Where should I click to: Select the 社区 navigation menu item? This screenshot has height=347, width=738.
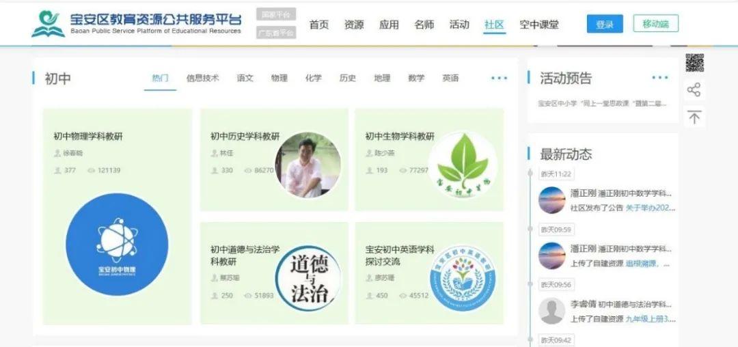pos(494,25)
